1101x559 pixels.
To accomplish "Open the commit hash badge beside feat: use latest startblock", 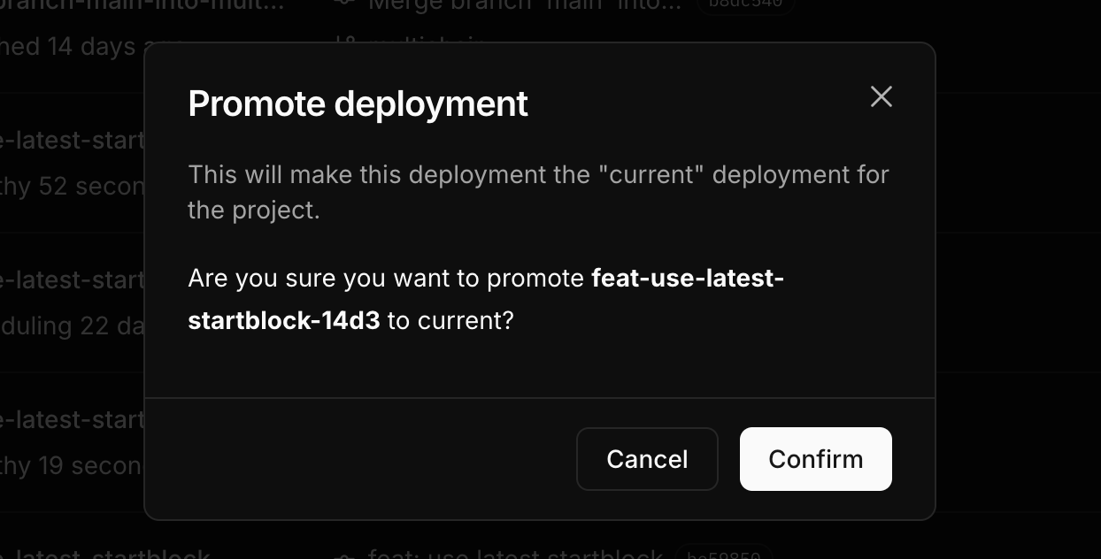I will pos(724,554).
